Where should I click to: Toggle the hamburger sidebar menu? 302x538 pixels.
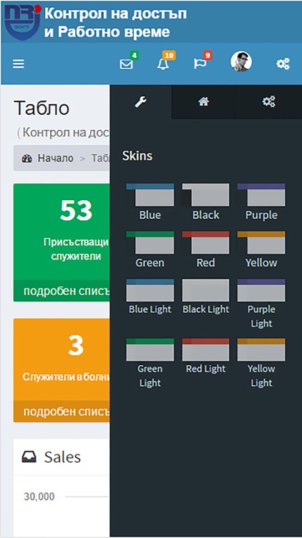tap(19, 64)
